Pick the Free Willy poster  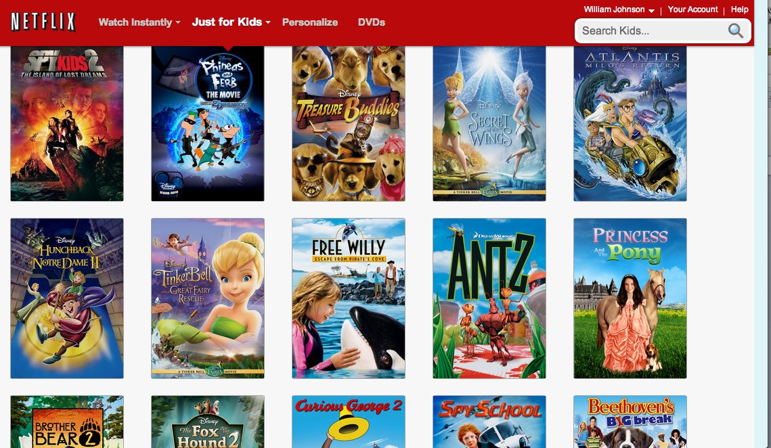click(x=349, y=298)
